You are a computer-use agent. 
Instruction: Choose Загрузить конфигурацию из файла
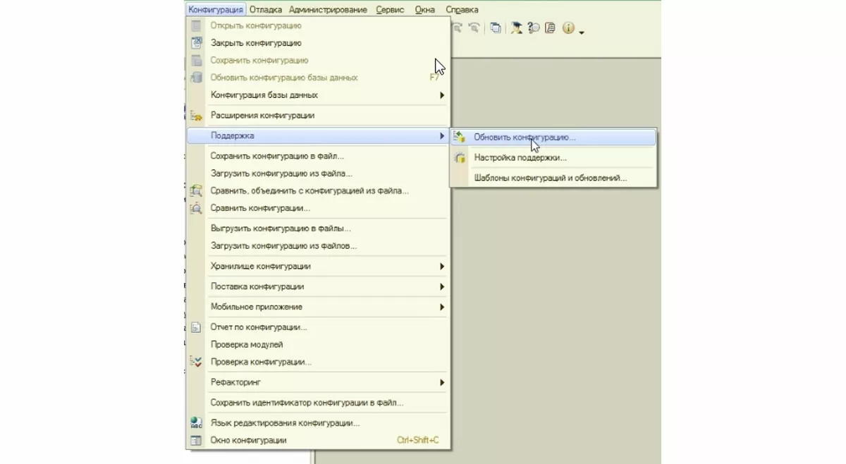point(317,173)
